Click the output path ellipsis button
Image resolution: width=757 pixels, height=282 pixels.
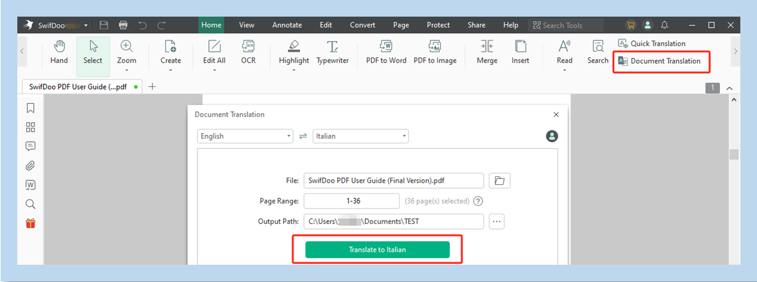pyautogui.click(x=497, y=222)
